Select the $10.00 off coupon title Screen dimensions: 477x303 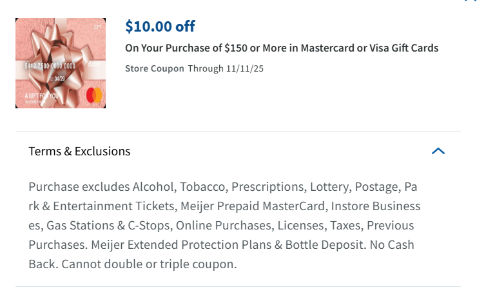pyautogui.click(x=160, y=26)
